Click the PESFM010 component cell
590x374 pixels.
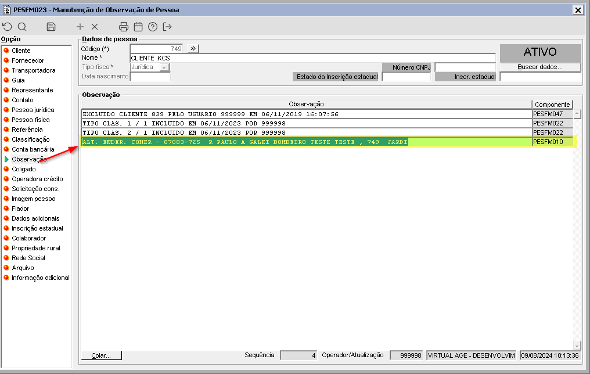pos(552,142)
